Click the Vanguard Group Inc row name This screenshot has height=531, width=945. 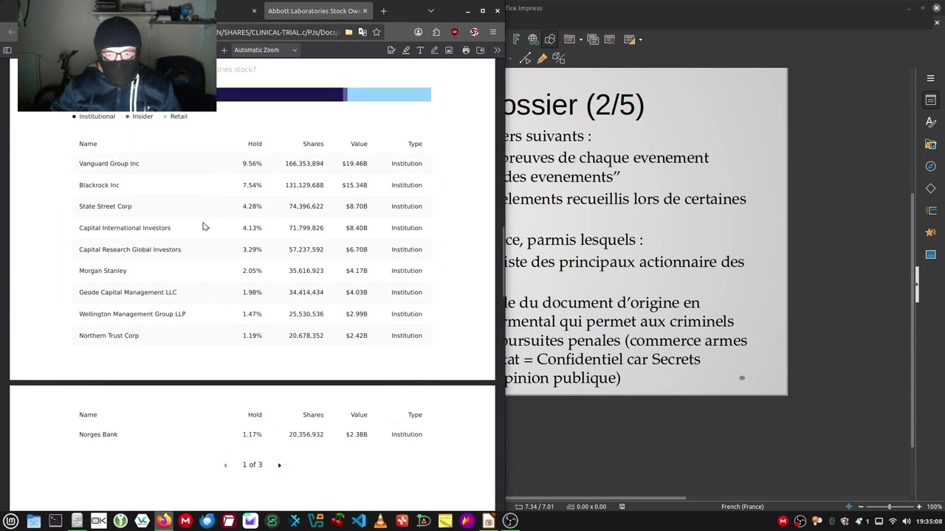(109, 164)
